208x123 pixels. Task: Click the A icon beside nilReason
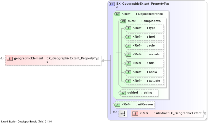click(117, 105)
